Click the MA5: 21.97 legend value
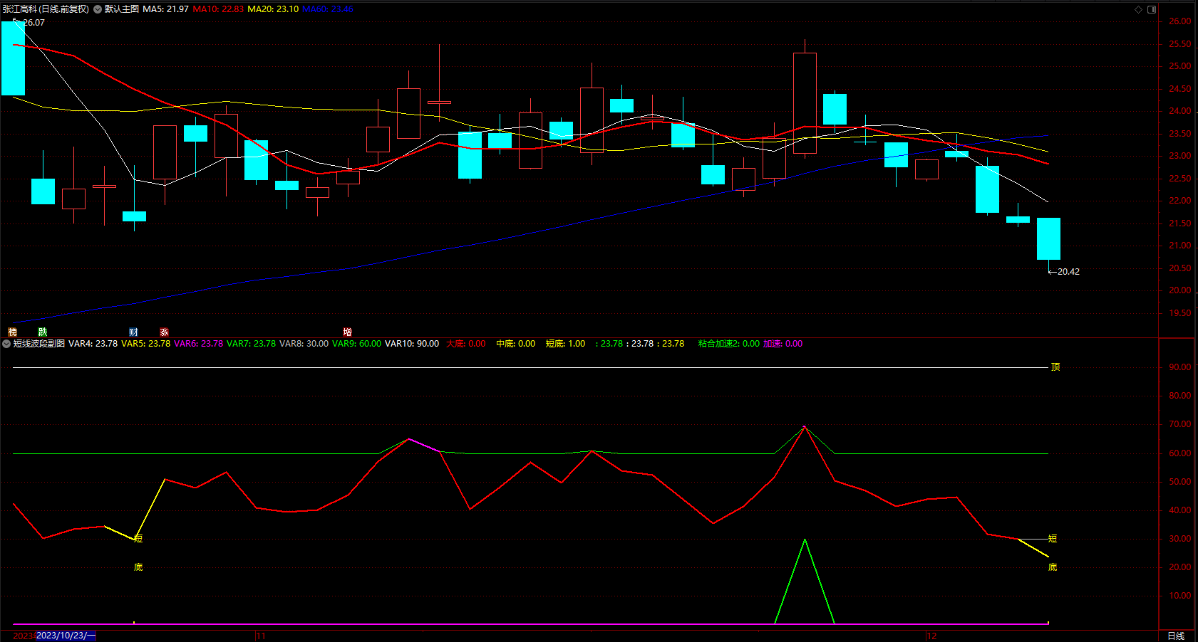 [x=166, y=9]
